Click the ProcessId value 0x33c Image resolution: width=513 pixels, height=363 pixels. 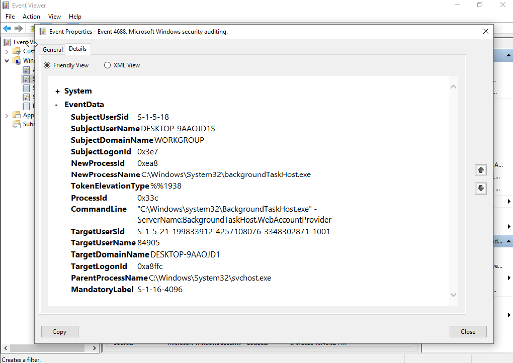point(148,198)
